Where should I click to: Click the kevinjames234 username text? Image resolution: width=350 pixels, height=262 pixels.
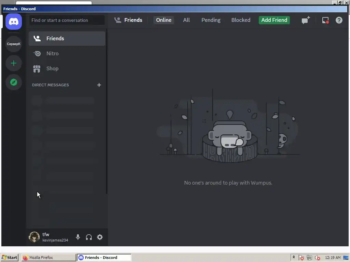click(55, 240)
